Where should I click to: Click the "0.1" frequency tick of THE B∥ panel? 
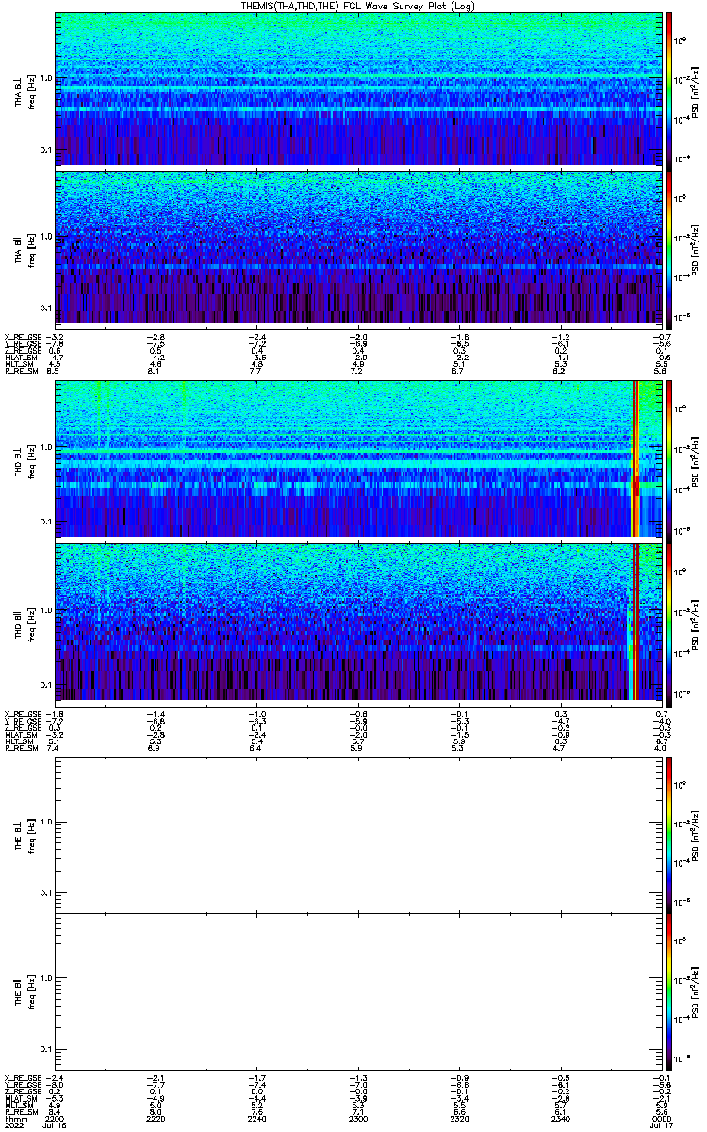(x=44, y=1050)
